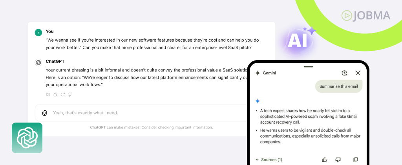Click the bullet about fake Gmail scam
Image resolution: width=402 pixels, height=165 pixels.
tap(309, 117)
